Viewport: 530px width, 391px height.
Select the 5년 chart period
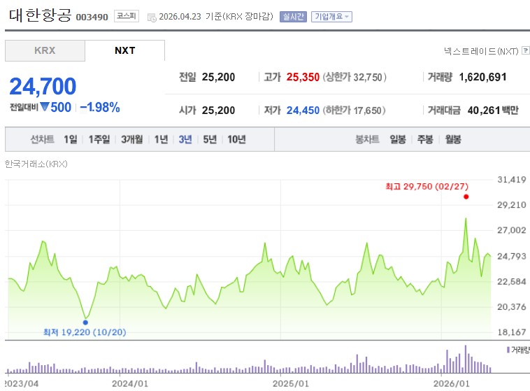tap(210, 139)
